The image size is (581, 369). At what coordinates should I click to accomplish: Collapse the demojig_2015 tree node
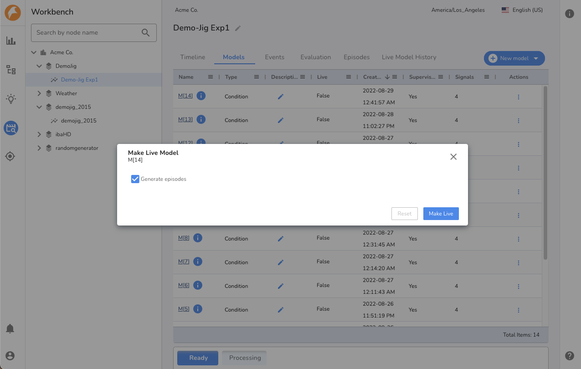(39, 107)
